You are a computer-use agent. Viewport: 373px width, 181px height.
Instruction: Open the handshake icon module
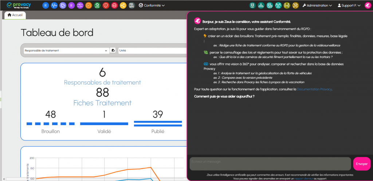pyautogui.click(x=80, y=5)
